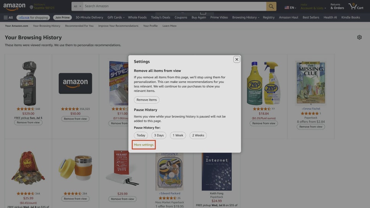Click Remove items button in Settings

tap(146, 100)
